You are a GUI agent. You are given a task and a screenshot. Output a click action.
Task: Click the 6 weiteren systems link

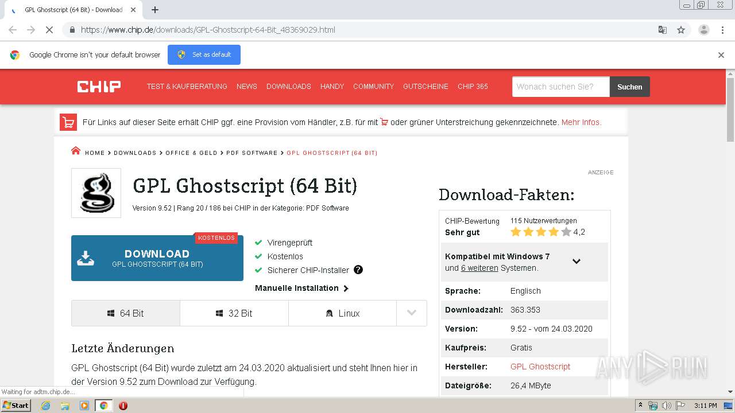tap(479, 268)
